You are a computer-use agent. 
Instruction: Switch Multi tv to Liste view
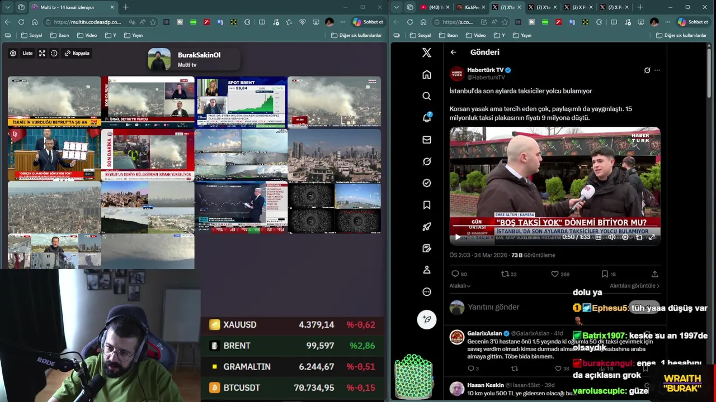point(27,53)
